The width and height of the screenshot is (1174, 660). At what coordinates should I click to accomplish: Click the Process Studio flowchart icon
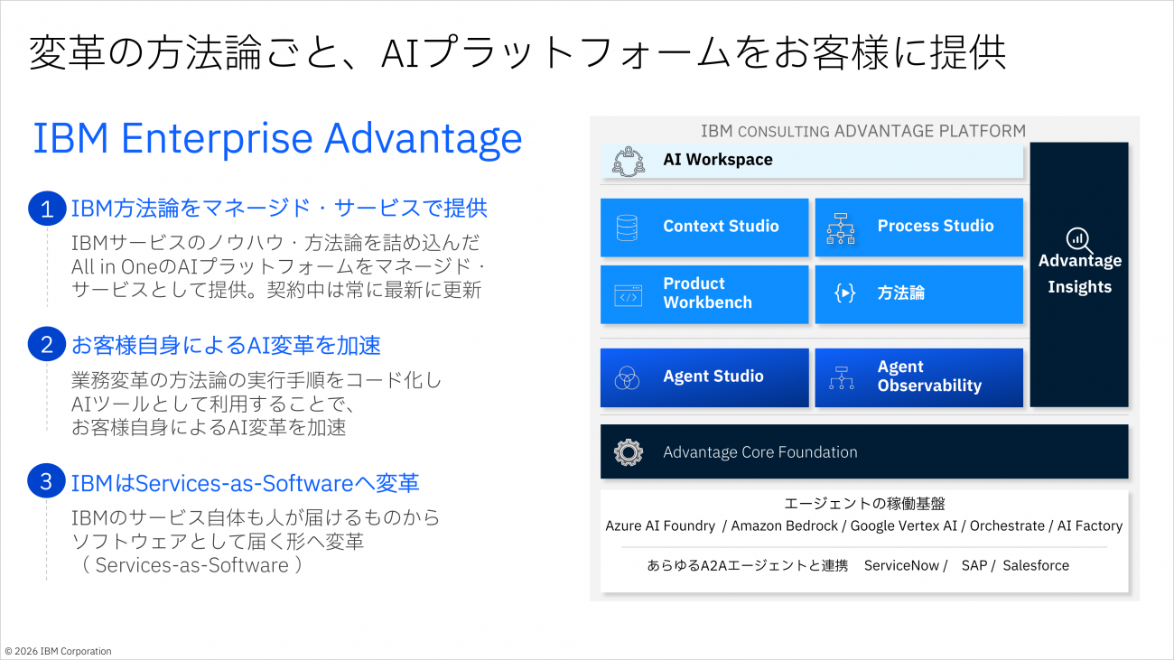click(x=841, y=229)
